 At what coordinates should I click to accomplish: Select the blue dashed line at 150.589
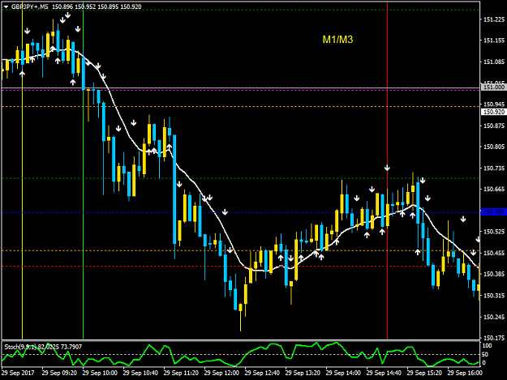(241, 212)
